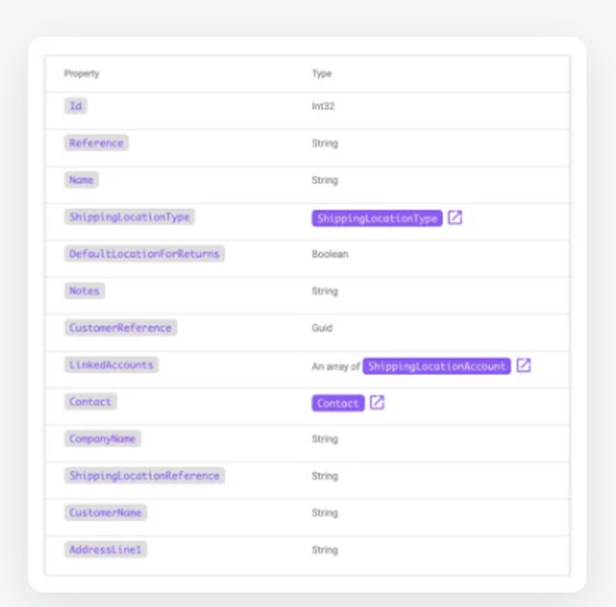The image size is (616, 607).
Task: Select the ShippingLocationReference property tag
Action: tap(144, 476)
